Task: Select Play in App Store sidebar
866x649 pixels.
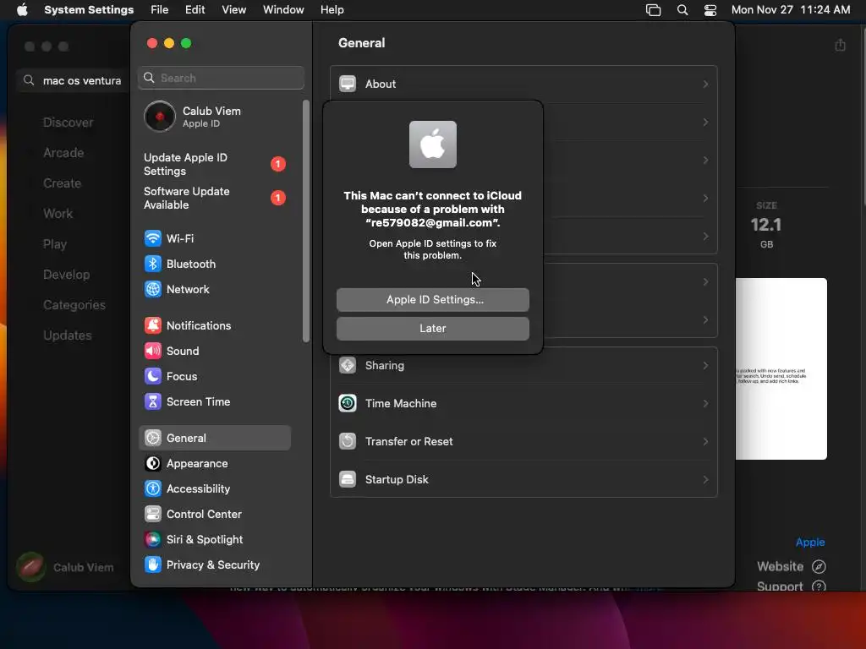Action: (x=55, y=244)
